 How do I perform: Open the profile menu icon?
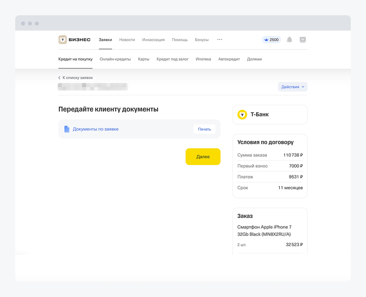tap(303, 40)
